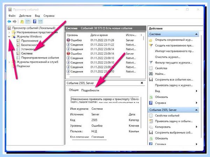210x157 pixels.
Task: Click the Открыть сохраненный журнал folder icon
Action: click(x=151, y=40)
